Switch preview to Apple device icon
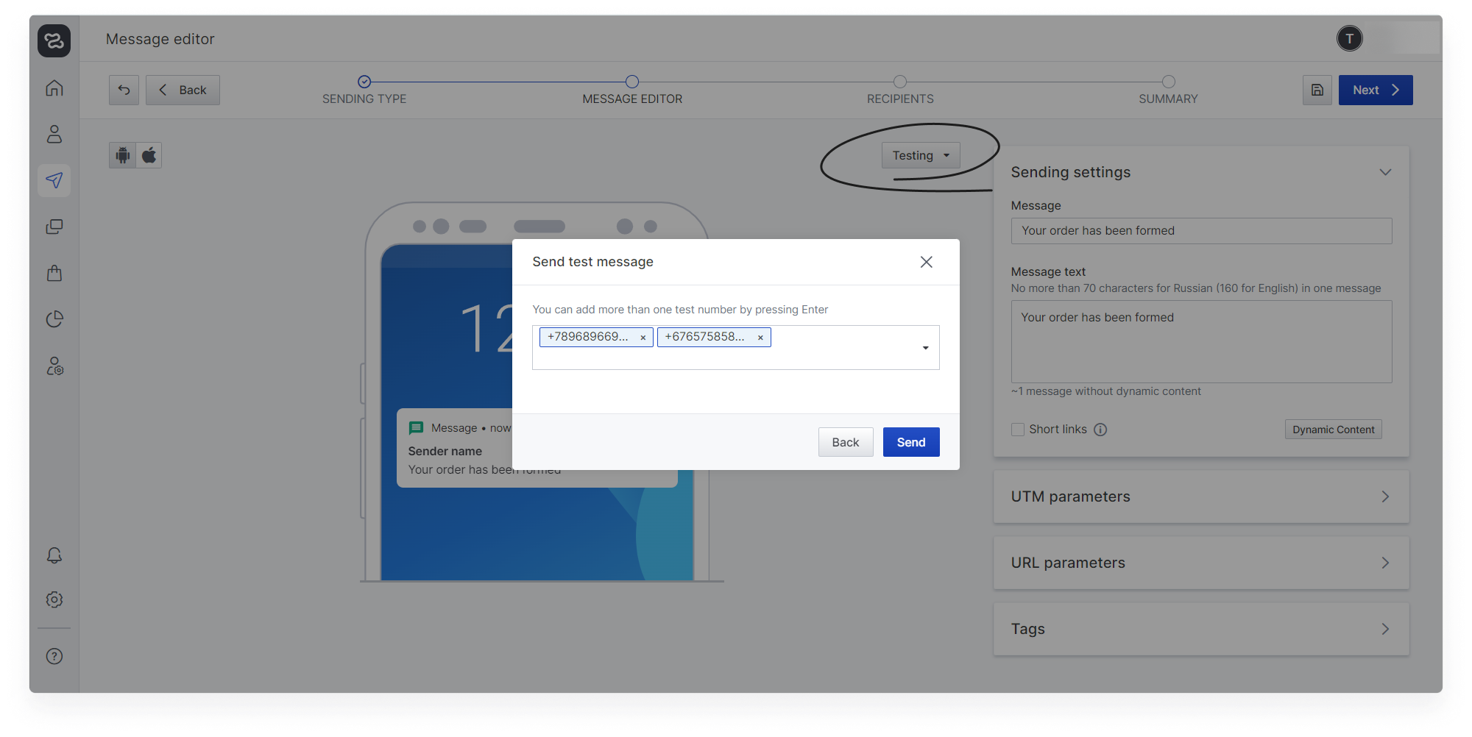This screenshot has width=1472, height=737. point(149,155)
